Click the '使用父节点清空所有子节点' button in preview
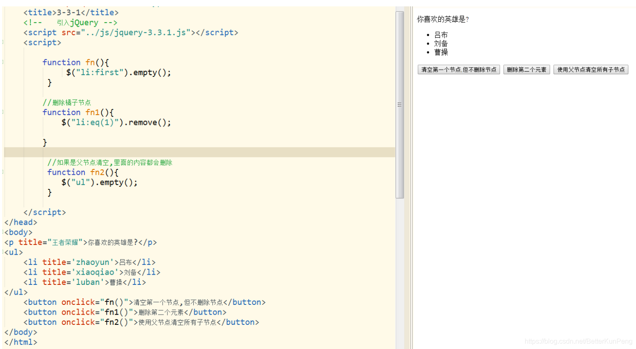Viewport: 636px width, 349px height. (x=591, y=70)
